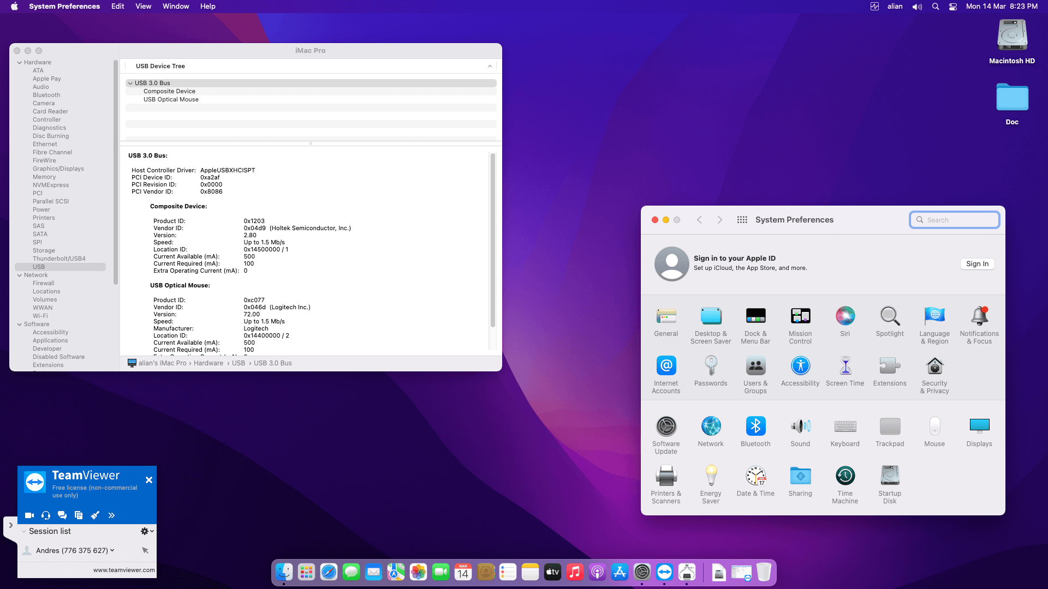Open Language & Region preferences
This screenshot has width=1048, height=589.
934,326
